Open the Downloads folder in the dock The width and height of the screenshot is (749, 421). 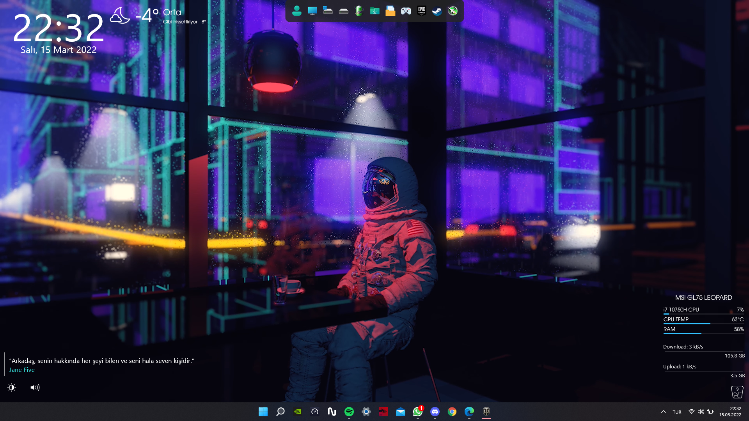tap(374, 11)
